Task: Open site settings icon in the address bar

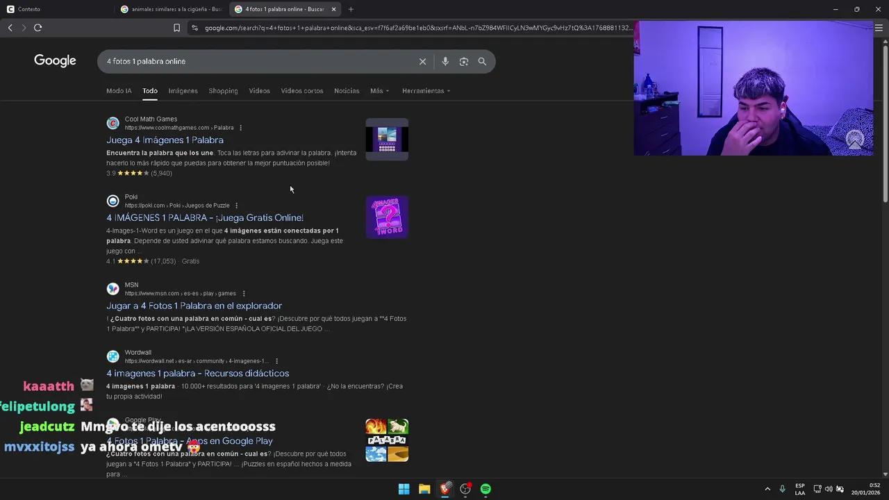Action: (x=194, y=28)
